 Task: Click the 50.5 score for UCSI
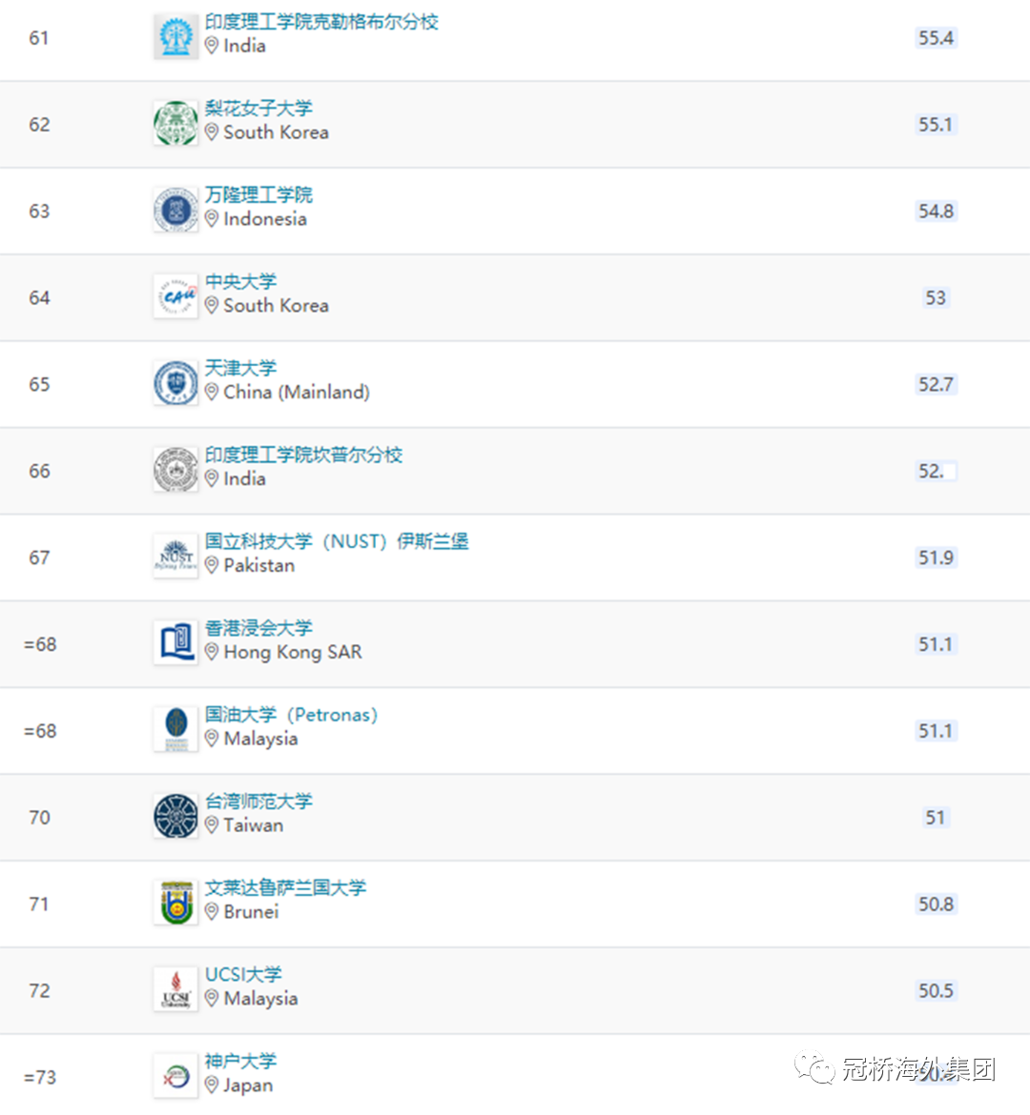click(936, 990)
